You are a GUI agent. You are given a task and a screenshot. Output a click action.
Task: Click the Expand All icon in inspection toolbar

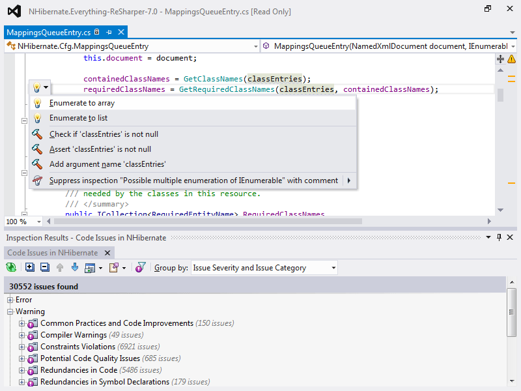pyautogui.click(x=30, y=267)
